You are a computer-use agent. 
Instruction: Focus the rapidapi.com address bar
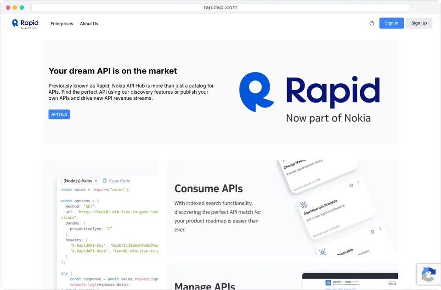click(x=220, y=7)
